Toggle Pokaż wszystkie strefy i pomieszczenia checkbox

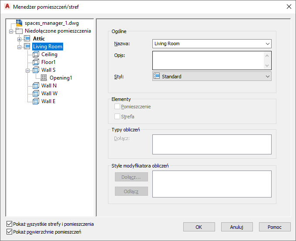click(9, 224)
